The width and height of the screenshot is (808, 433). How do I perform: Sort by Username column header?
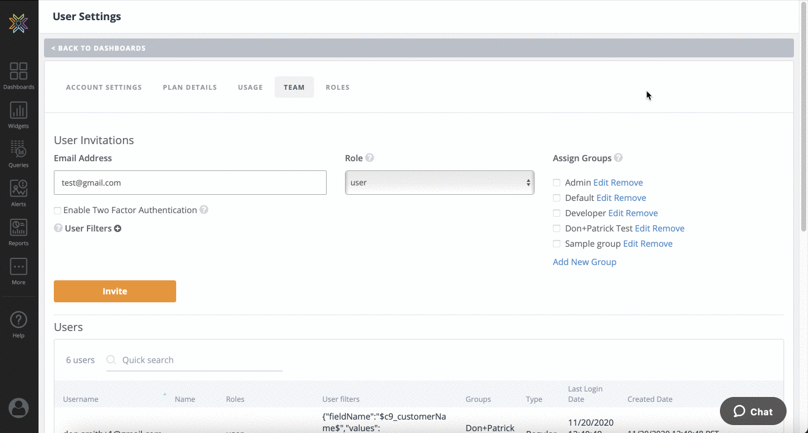click(81, 399)
